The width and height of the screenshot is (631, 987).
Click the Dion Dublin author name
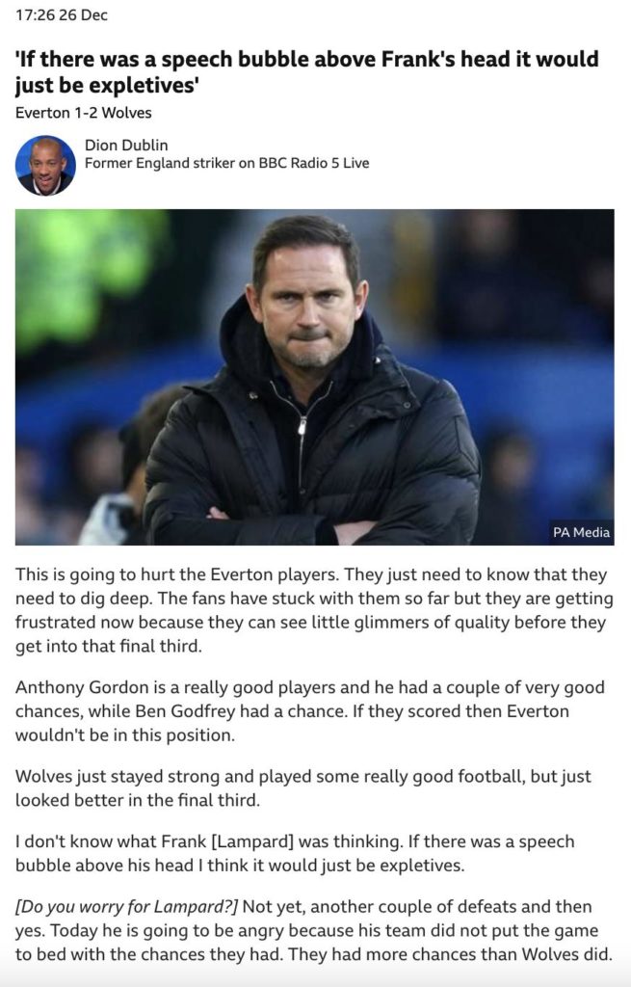[126, 145]
